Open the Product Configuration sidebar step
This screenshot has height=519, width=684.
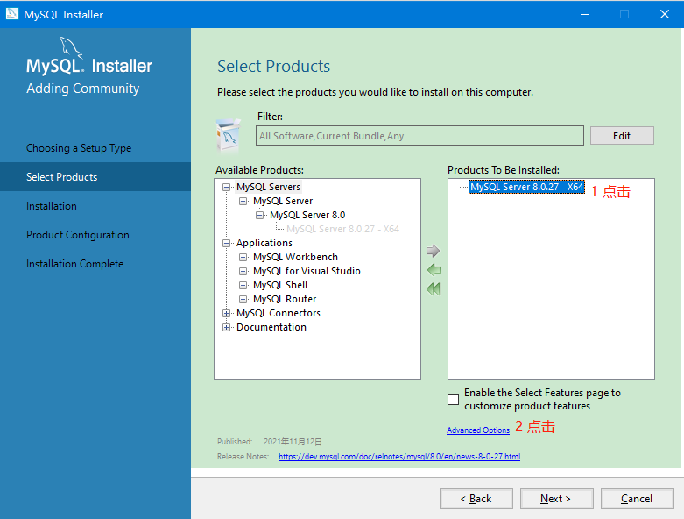78,235
